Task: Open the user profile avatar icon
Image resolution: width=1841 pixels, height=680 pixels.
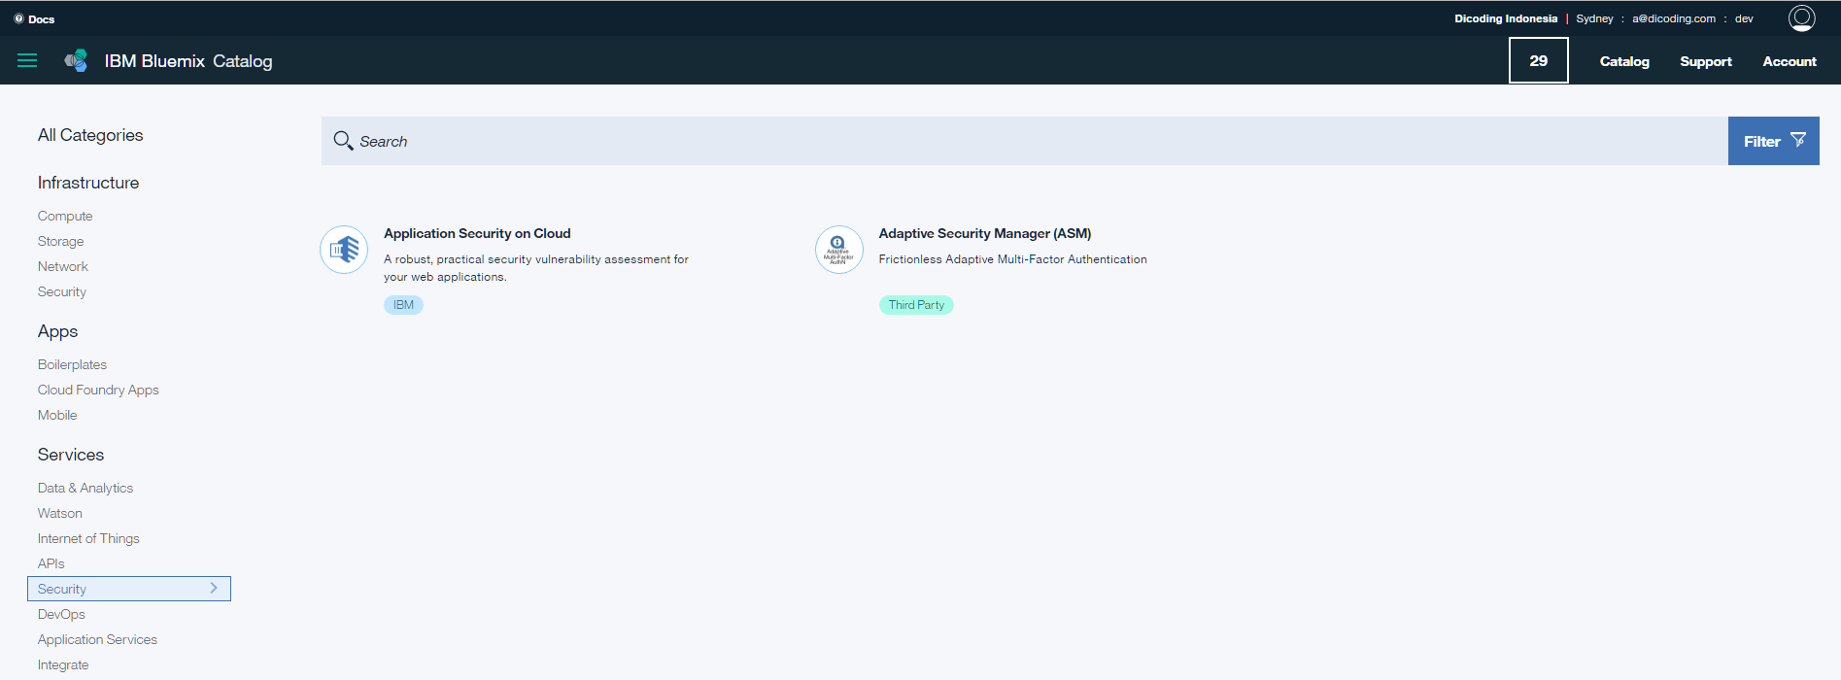Action: [1801, 18]
